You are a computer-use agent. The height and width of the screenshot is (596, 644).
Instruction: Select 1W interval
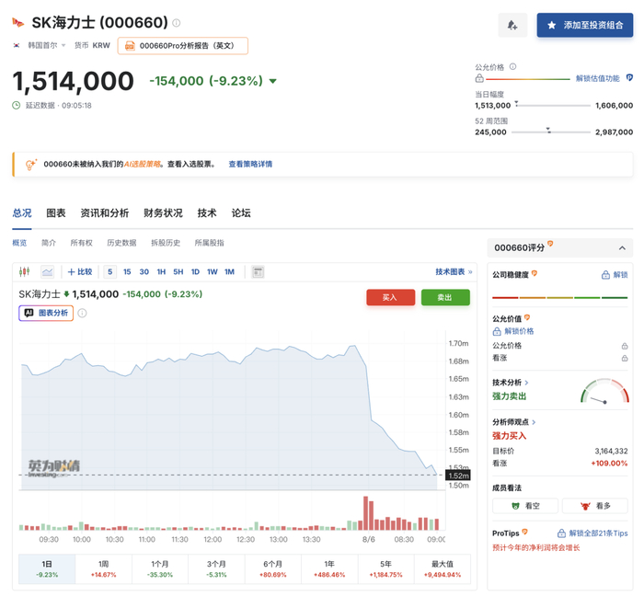point(213,271)
